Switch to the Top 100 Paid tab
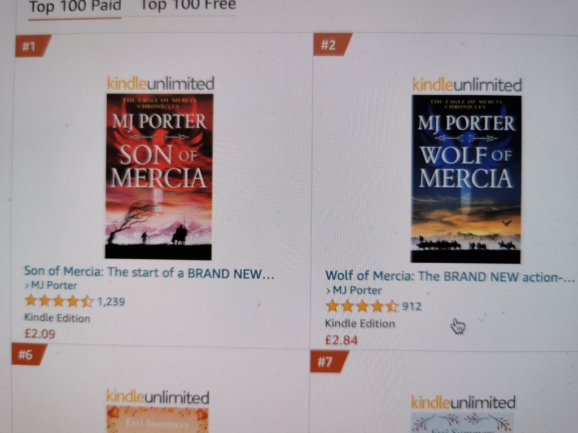 coord(75,6)
